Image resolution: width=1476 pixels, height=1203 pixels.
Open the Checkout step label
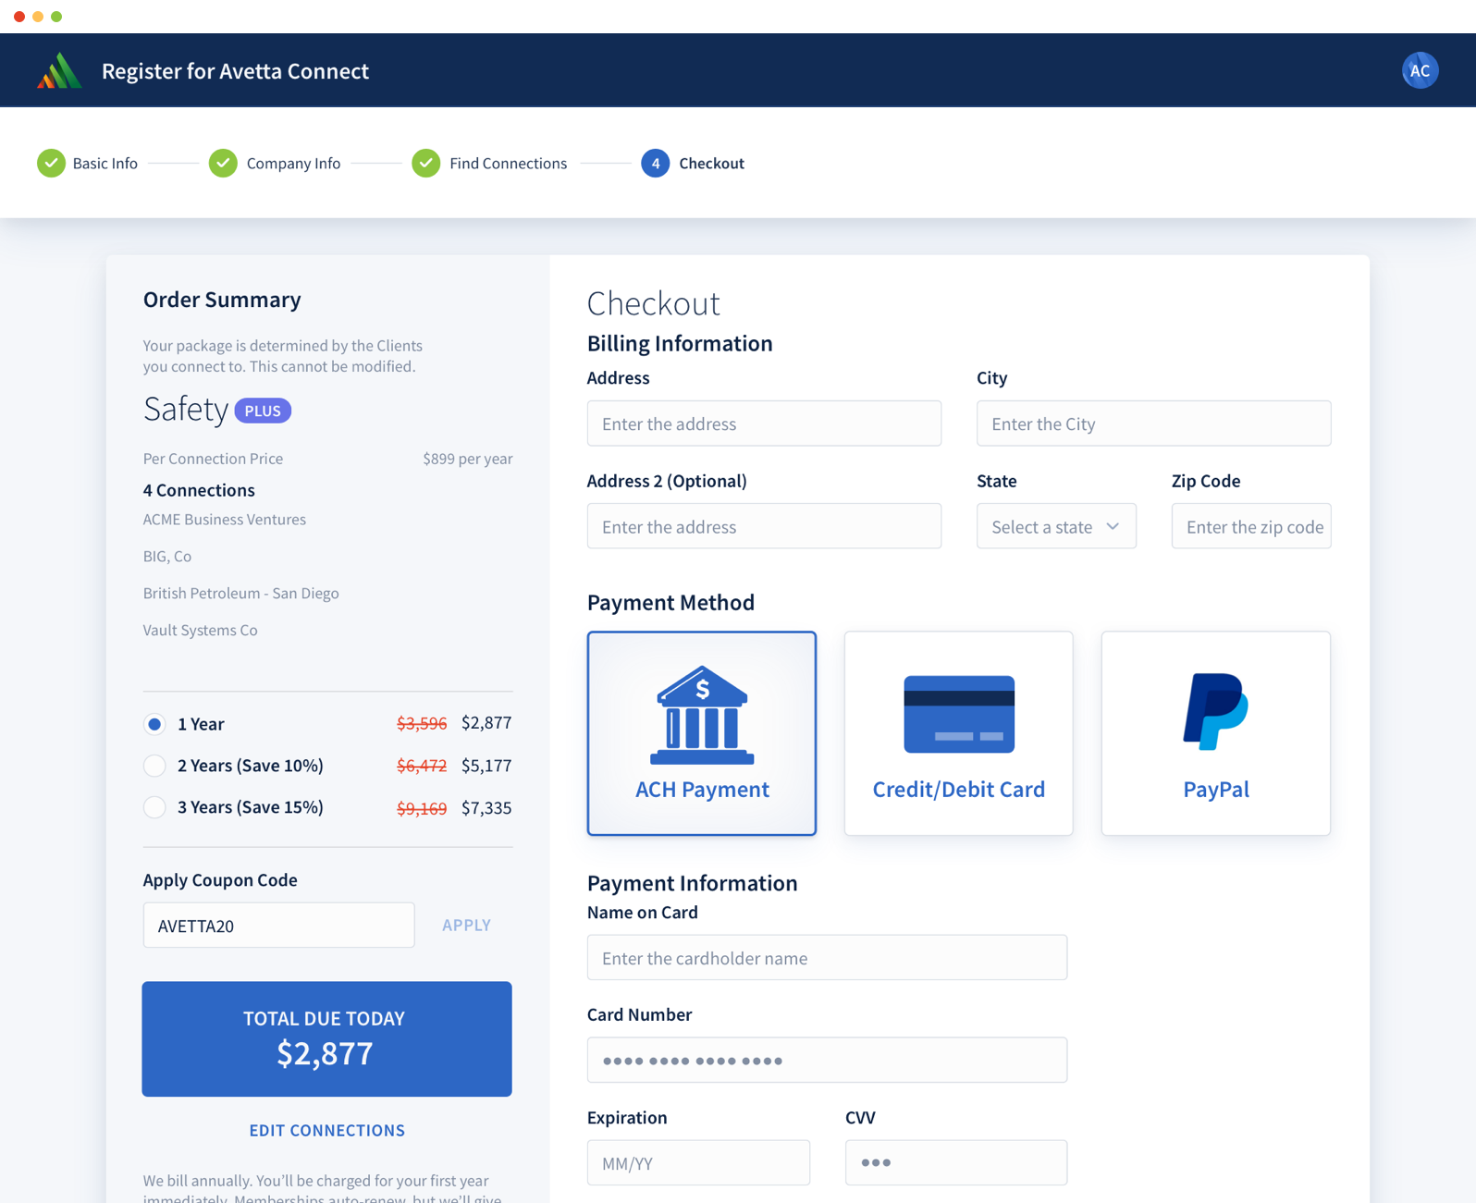711,163
